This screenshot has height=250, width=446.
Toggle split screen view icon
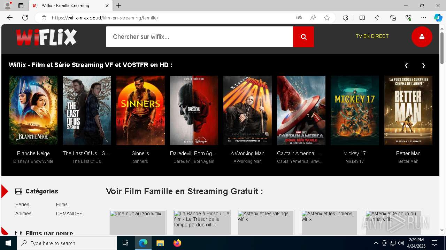click(x=362, y=18)
